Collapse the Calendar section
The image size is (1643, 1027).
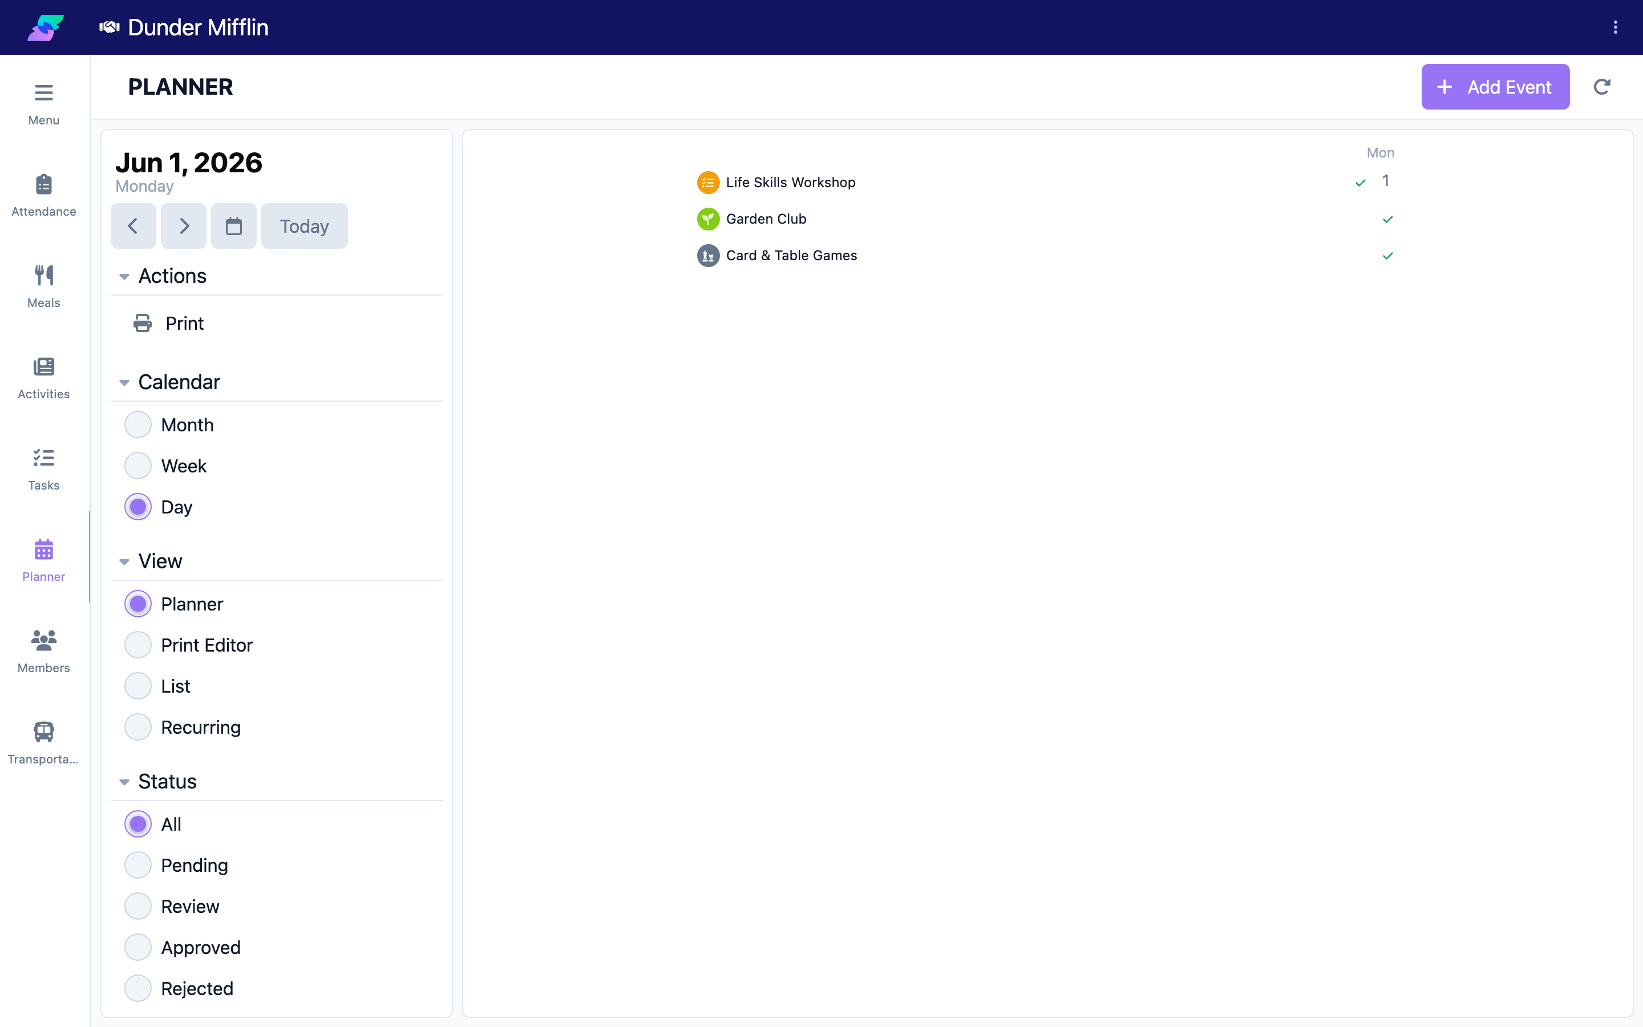(124, 382)
